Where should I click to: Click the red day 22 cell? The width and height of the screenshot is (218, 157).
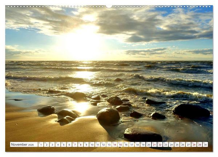click(160, 145)
